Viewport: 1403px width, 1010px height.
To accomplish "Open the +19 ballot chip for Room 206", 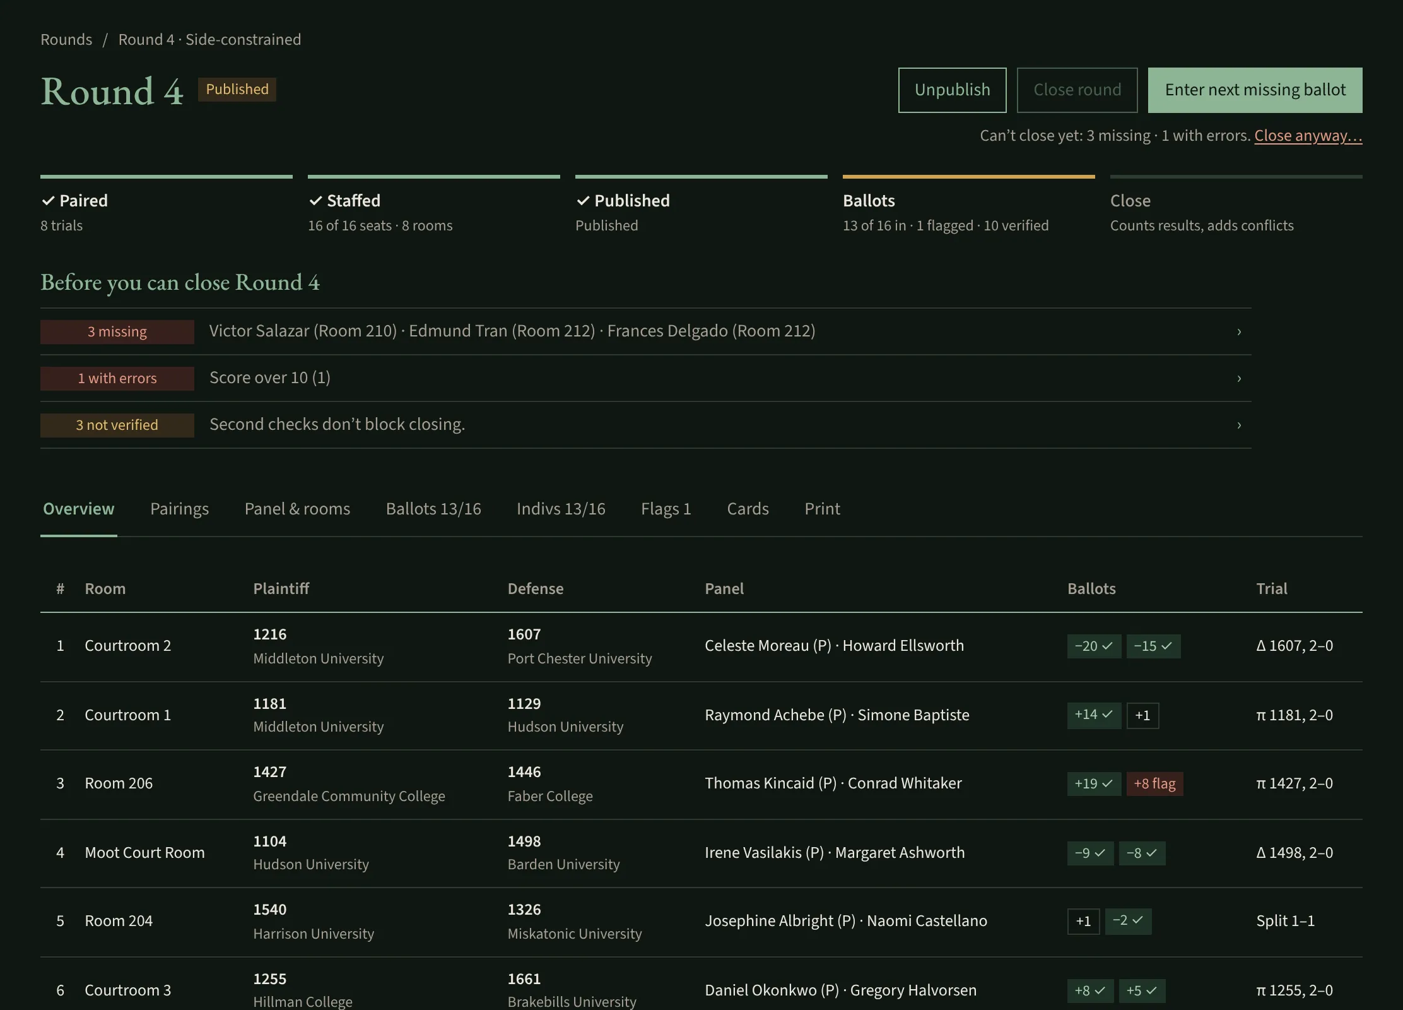I will click(x=1094, y=783).
